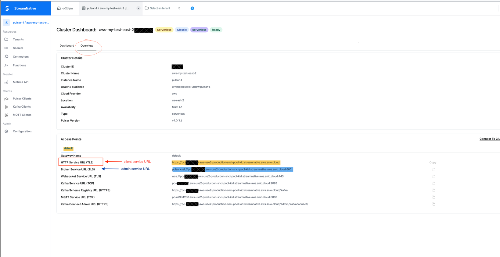The image size is (500, 257).
Task: Copy the Kafka Connect Admin URL
Action: pyautogui.click(x=433, y=204)
